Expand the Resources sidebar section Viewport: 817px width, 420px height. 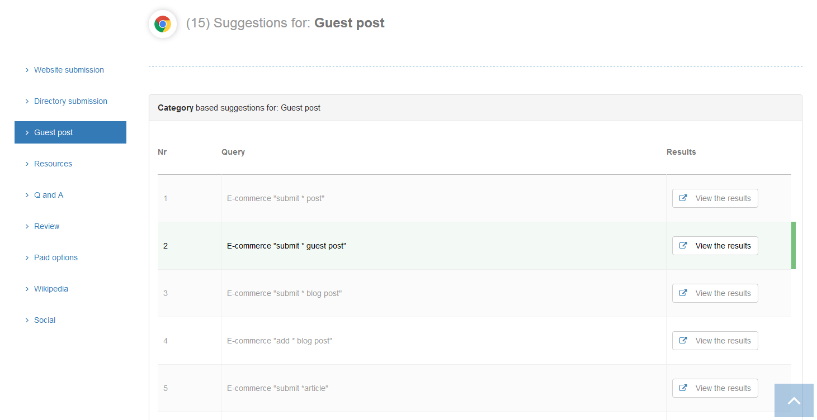(x=53, y=164)
